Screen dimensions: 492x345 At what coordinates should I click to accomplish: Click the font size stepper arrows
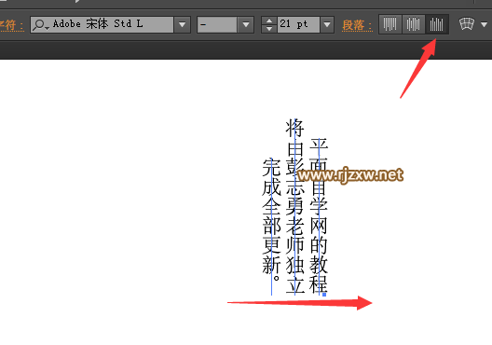coord(269,24)
